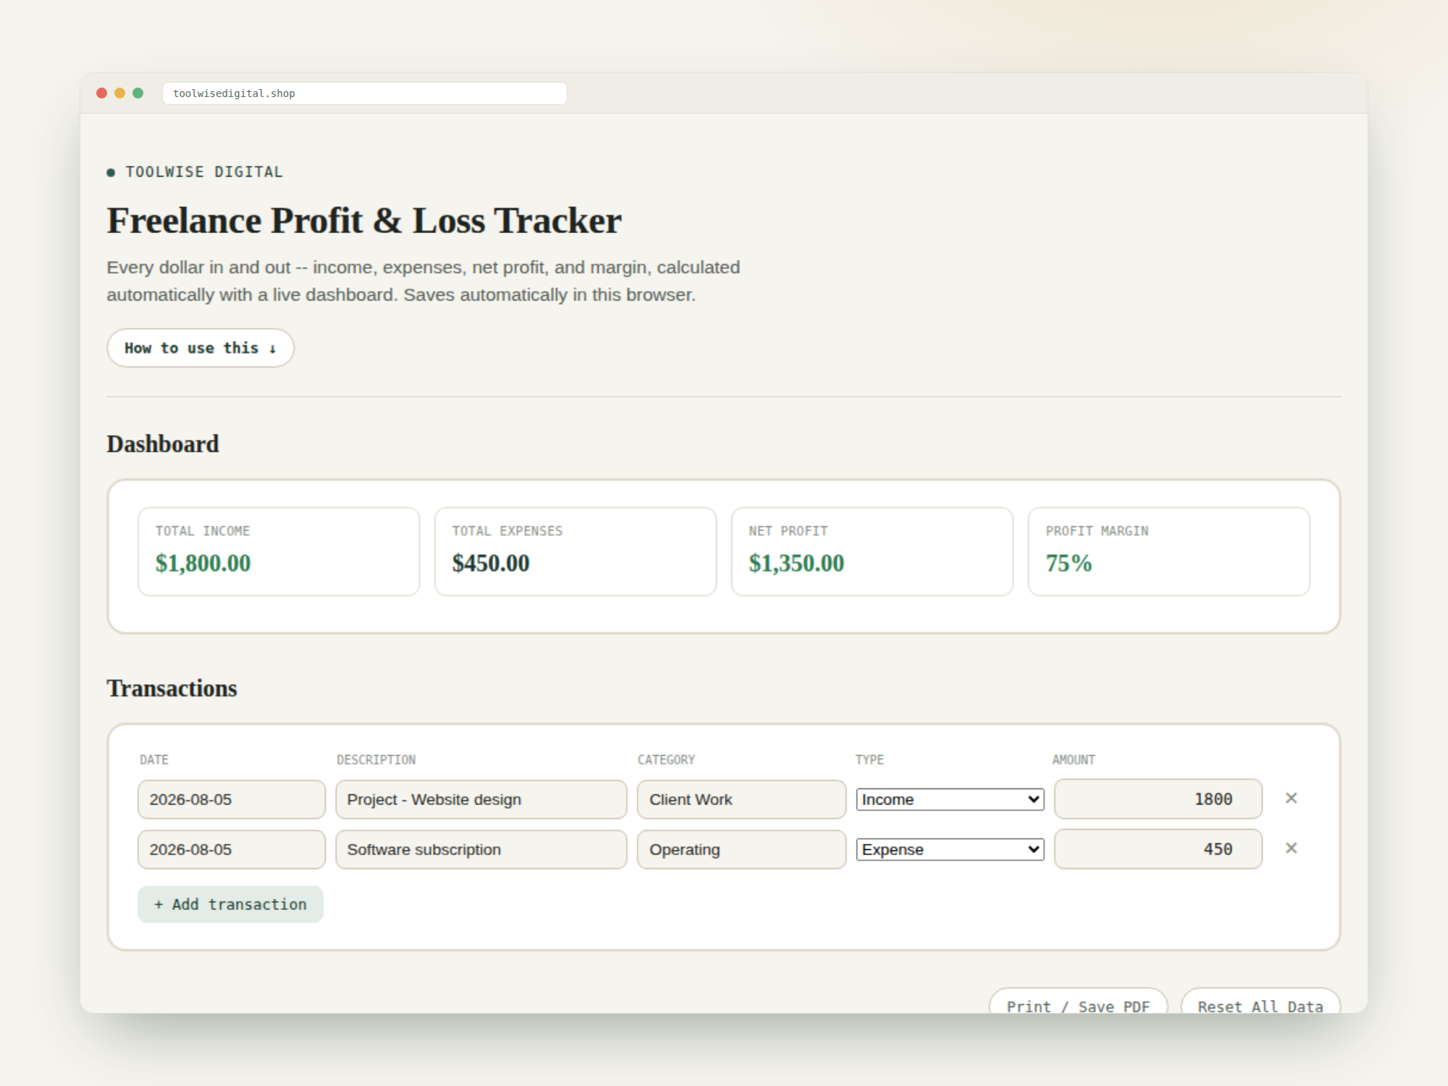Screen dimensions: 1448x1086
Task: Click the Transactions section heading
Action: click(172, 688)
